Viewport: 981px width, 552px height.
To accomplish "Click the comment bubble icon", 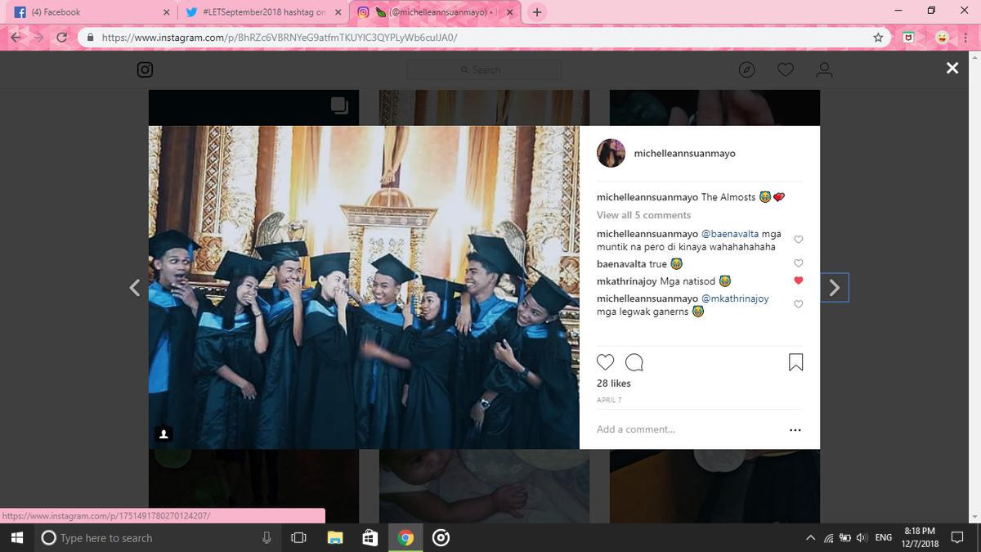I will coord(634,362).
